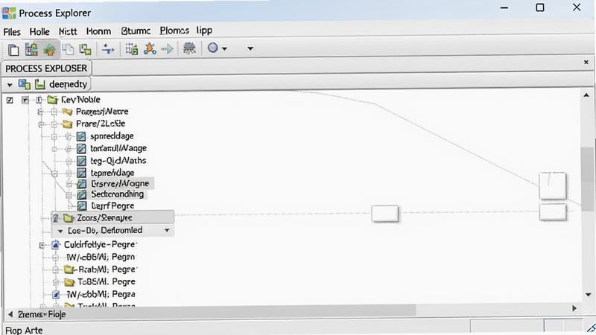Click the copy pages toolbar icon
The height and width of the screenshot is (335, 596).
[x=68, y=49]
